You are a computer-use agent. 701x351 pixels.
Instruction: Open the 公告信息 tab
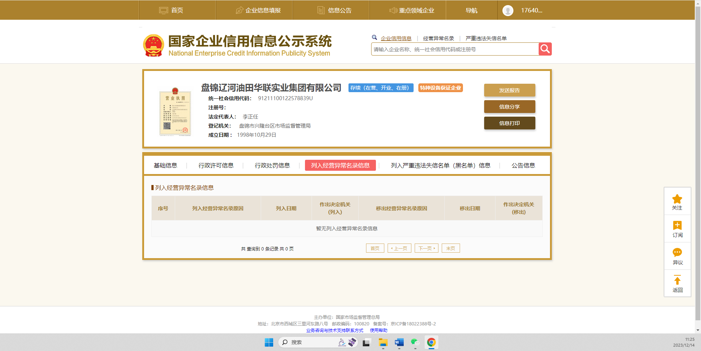coord(523,166)
